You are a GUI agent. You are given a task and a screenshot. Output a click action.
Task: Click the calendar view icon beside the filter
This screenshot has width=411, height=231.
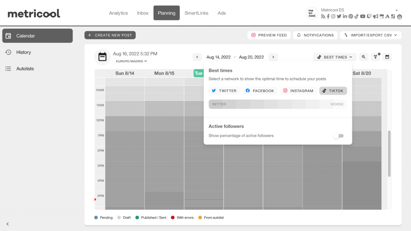387,57
